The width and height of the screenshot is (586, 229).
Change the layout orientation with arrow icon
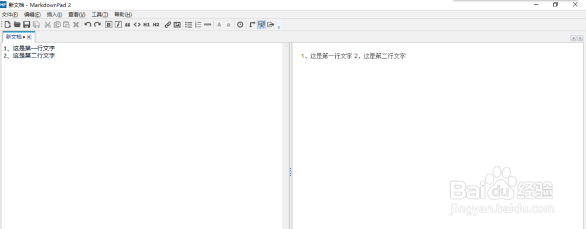252,25
